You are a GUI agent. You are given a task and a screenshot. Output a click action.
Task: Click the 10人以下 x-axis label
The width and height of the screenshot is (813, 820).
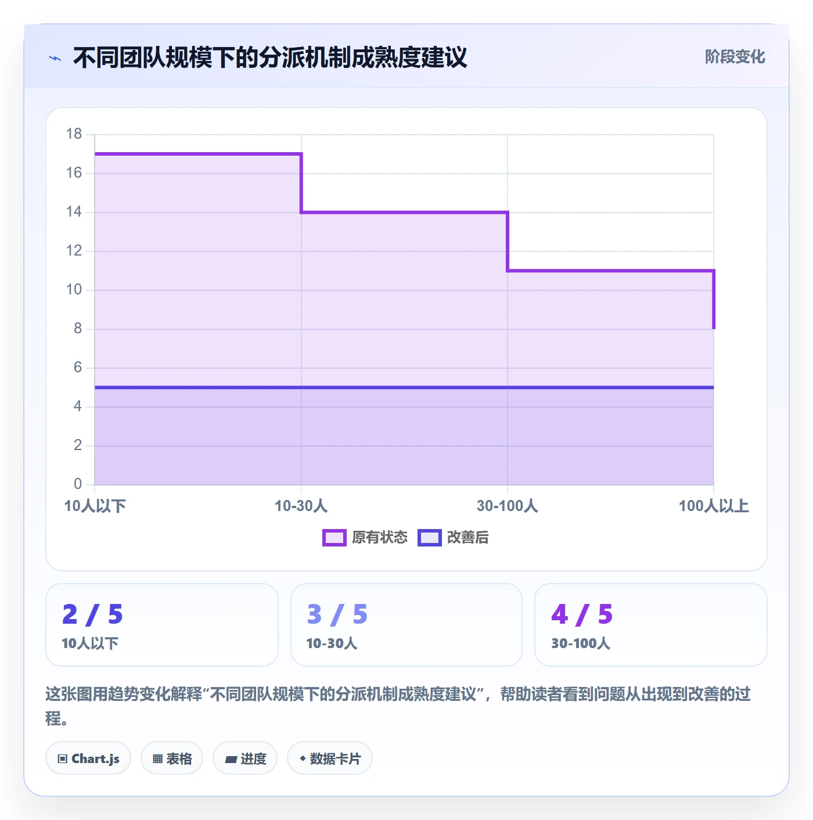coord(95,506)
